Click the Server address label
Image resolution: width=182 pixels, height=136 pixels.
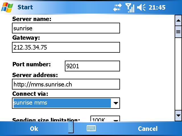click(x=35, y=75)
